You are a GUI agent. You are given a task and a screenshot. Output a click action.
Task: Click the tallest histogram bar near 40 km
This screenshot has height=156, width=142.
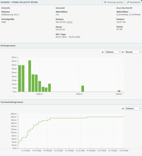(x=30, y=76)
